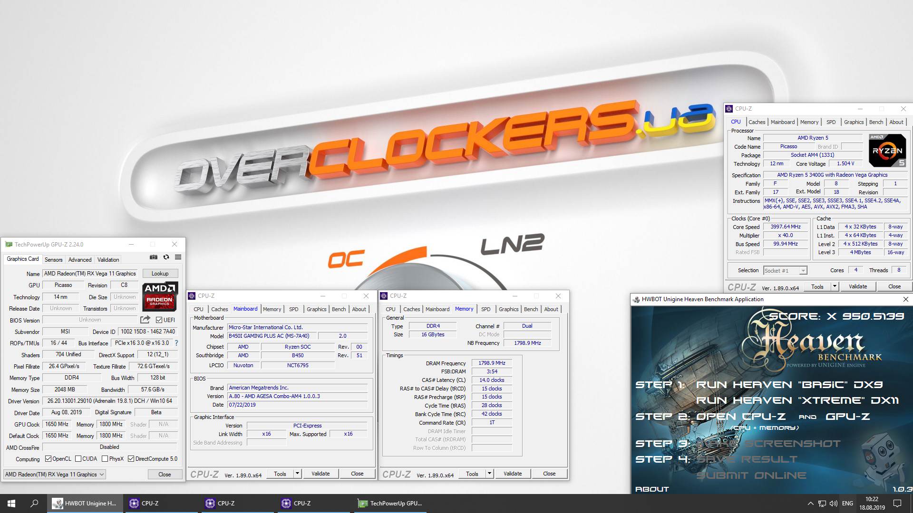Viewport: 913px width, 513px height.
Task: Click Validate in CPU-Z Memory window
Action: (x=513, y=474)
